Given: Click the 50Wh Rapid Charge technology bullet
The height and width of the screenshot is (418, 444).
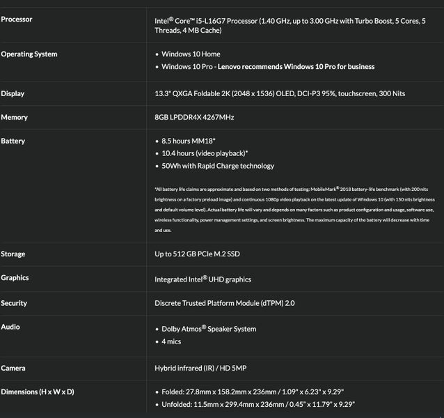Looking at the screenshot, I should coord(218,166).
